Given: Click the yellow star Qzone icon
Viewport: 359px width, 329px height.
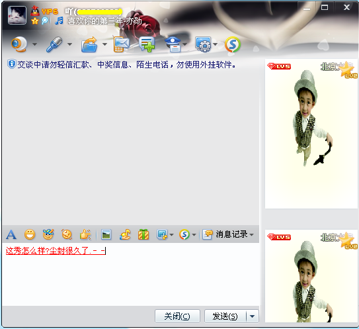Looking at the screenshot, I should tap(35, 21).
